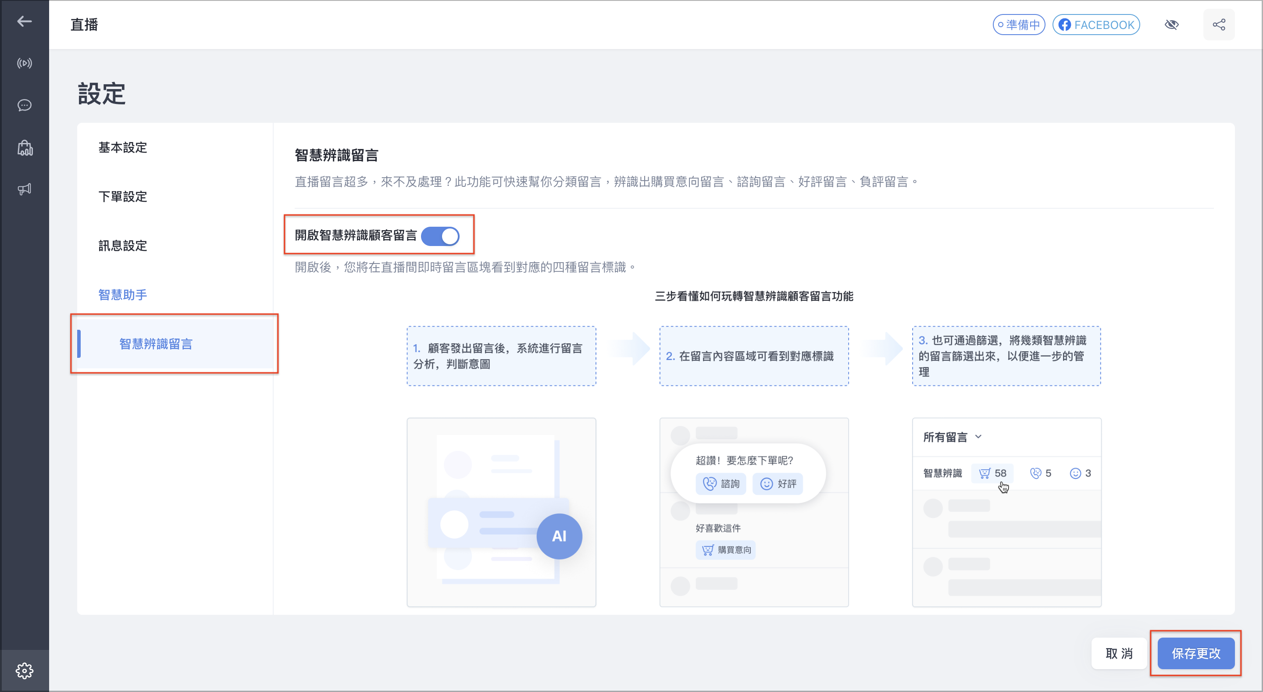Click the 保存更改 button
This screenshot has width=1263, height=692.
(1196, 653)
